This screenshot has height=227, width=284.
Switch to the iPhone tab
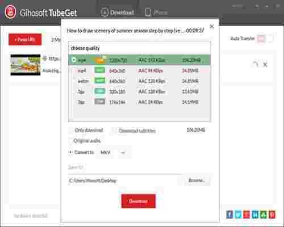(x=157, y=12)
